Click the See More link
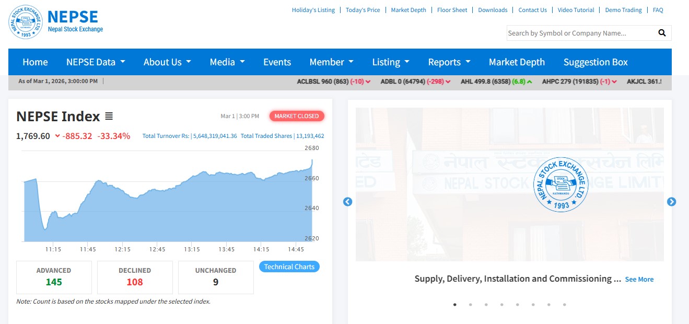 639,280
